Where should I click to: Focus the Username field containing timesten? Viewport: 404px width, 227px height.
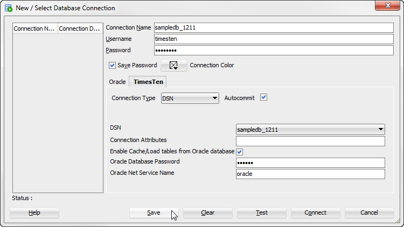click(x=274, y=39)
